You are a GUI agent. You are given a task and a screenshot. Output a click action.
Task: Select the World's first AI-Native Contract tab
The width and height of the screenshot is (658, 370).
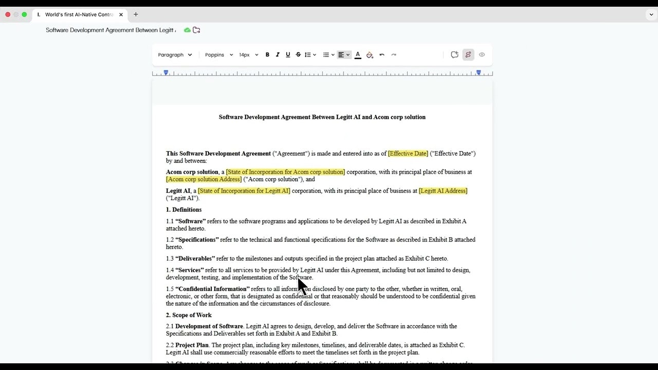tap(79, 14)
